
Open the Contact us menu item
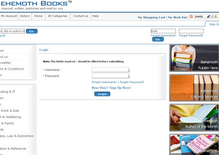(81, 16)
